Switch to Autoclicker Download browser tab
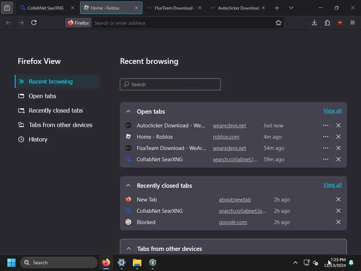Viewport: 361px width, 271px height. pyautogui.click(x=238, y=8)
